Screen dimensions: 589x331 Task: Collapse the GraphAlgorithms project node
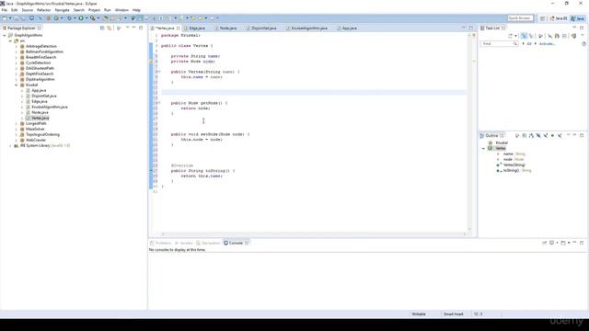(5, 35)
